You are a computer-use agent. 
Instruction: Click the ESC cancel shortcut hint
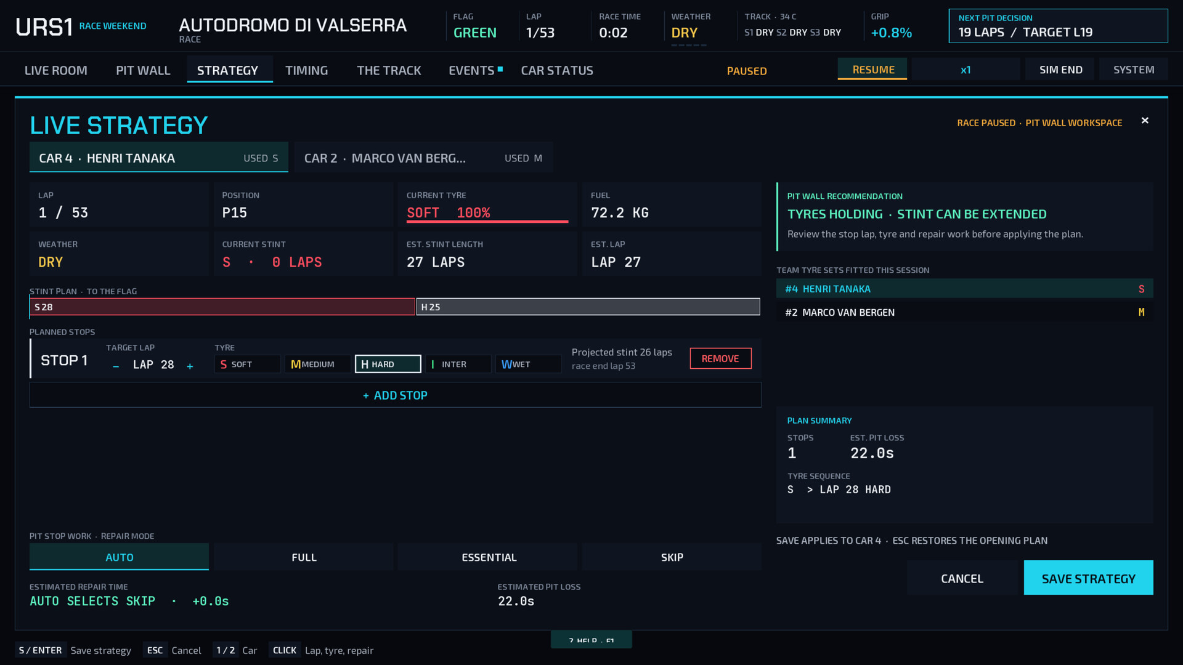(x=173, y=650)
